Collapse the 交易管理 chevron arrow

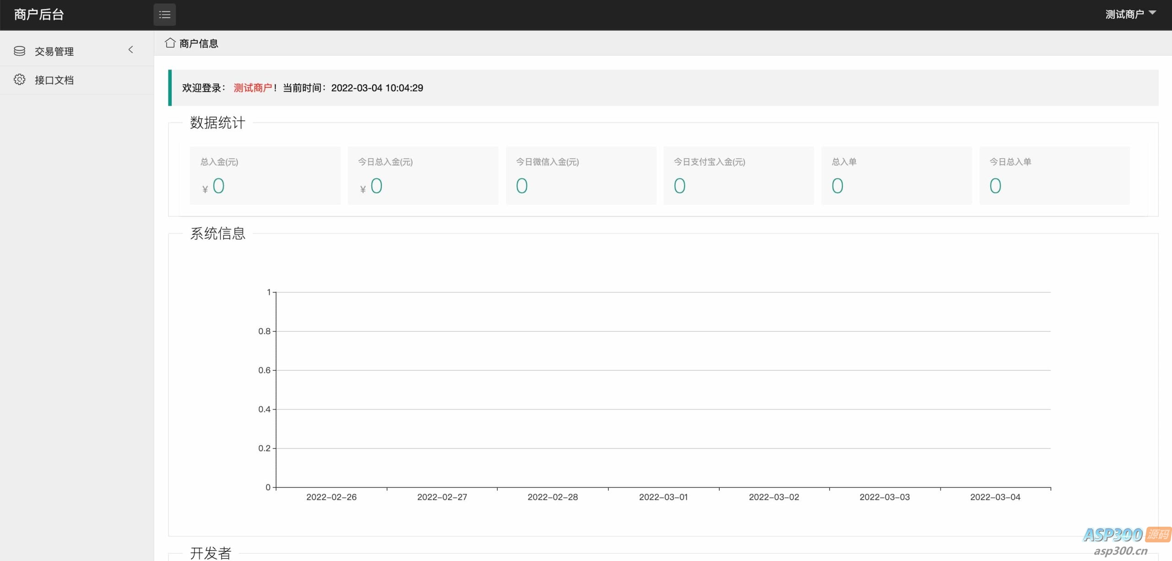point(131,50)
